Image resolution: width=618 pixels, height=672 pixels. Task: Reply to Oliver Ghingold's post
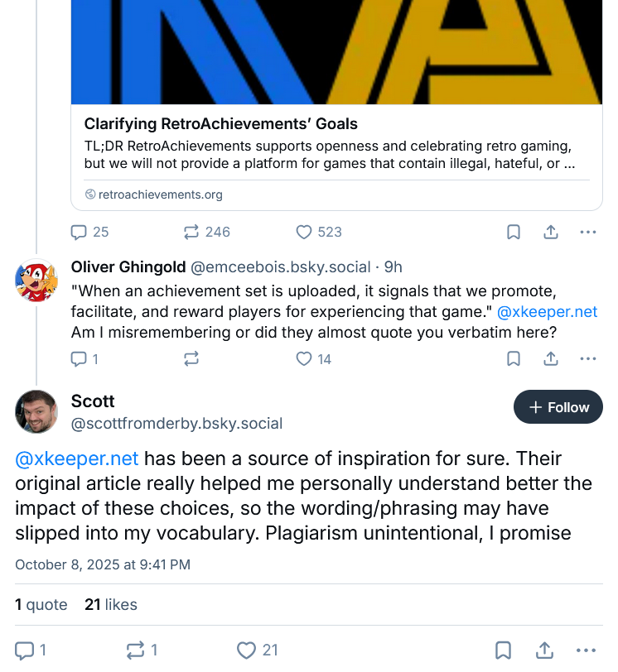80,358
